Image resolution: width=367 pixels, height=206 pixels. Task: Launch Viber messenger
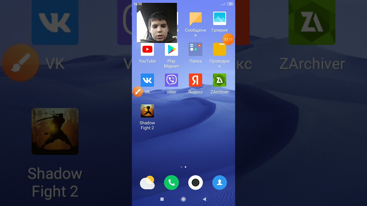[171, 80]
